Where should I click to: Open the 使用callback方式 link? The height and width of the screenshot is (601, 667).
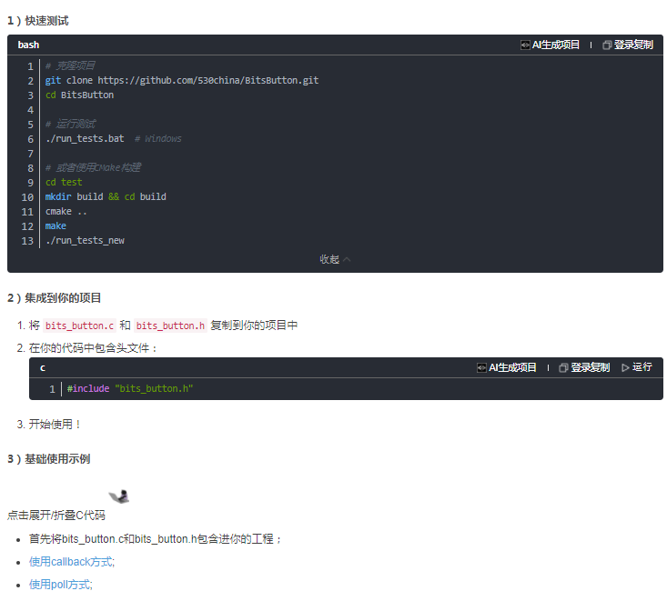pos(72,562)
